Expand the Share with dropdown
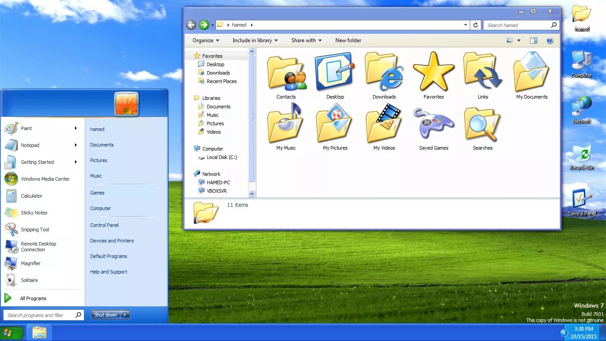The height and width of the screenshot is (341, 606). pos(306,40)
